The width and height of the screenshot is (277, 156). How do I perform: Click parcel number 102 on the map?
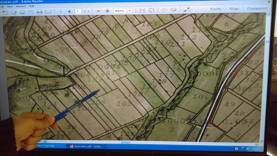[124, 104]
